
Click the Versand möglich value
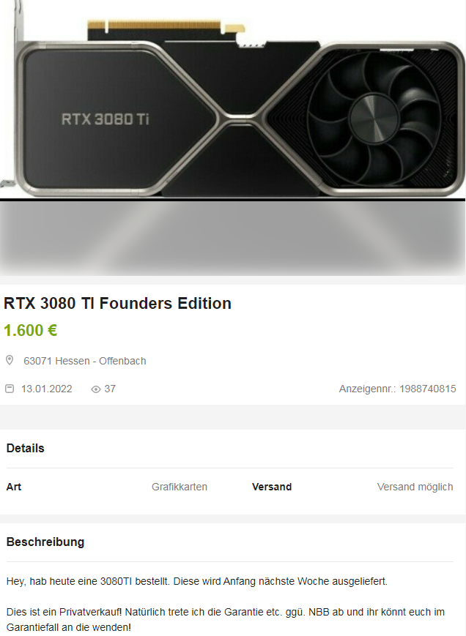pyautogui.click(x=415, y=487)
